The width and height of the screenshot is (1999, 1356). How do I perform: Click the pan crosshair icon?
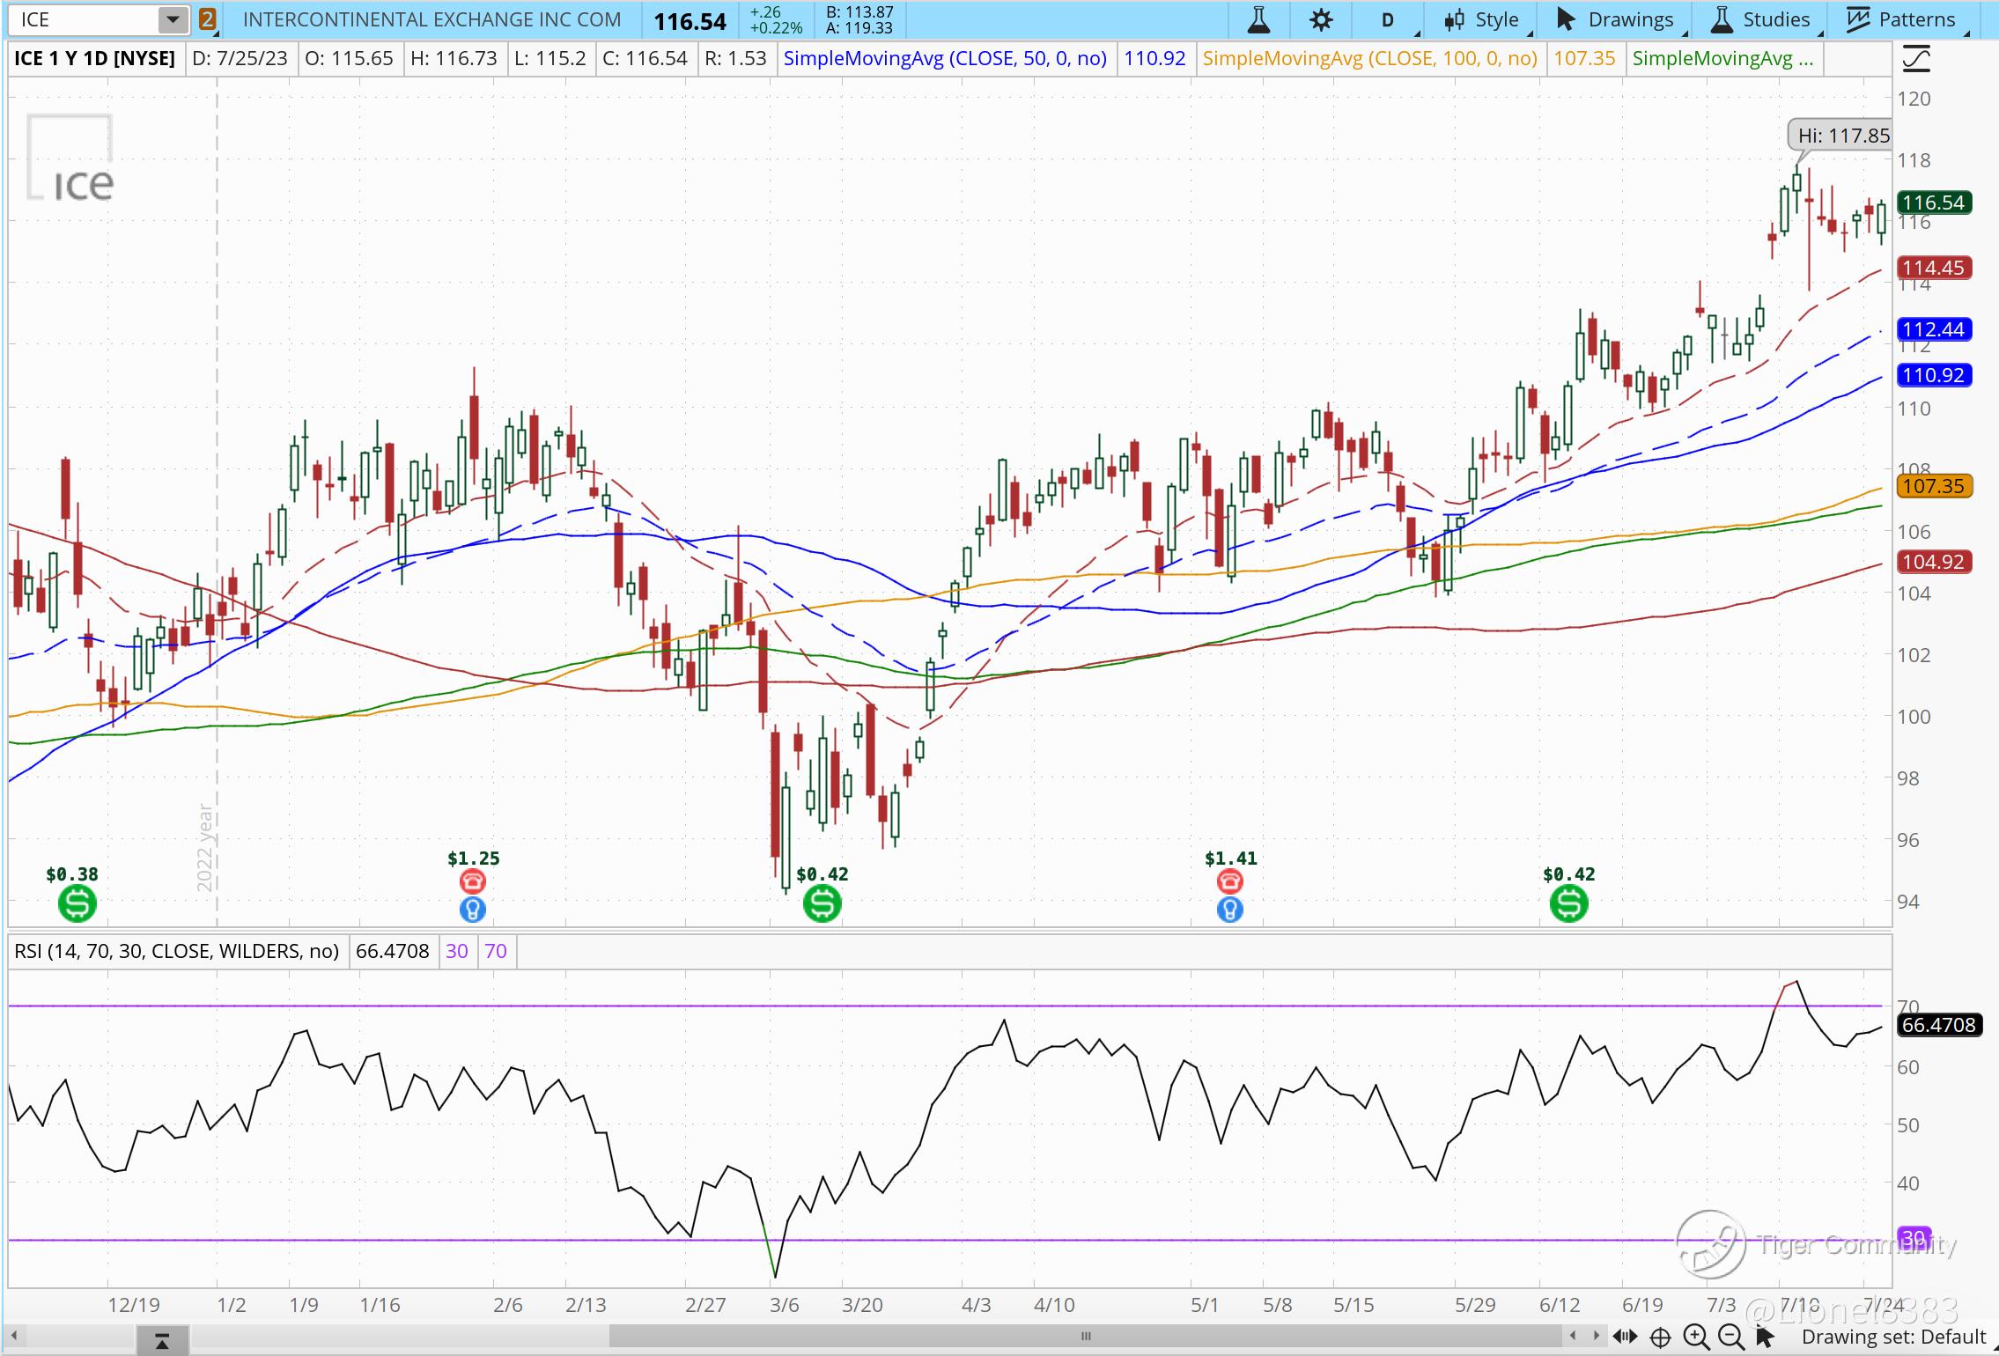pyautogui.click(x=1660, y=1338)
